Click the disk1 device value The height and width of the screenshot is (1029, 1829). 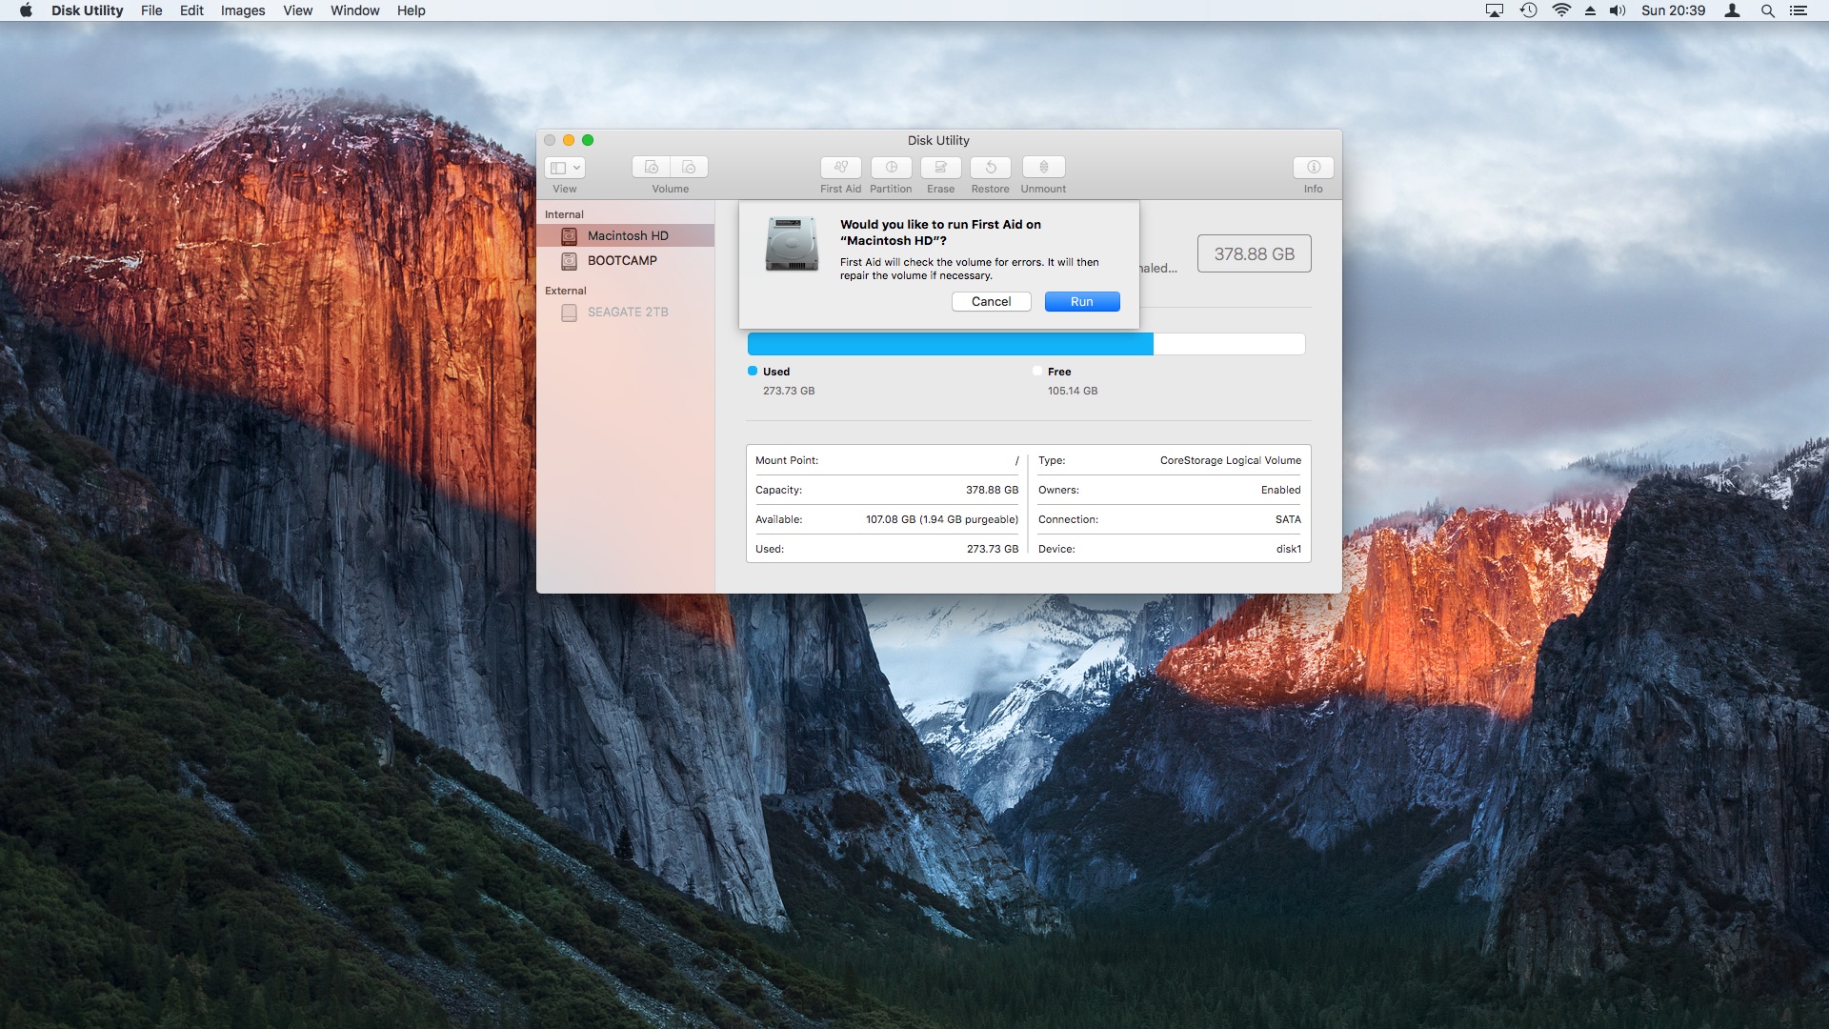point(1289,549)
